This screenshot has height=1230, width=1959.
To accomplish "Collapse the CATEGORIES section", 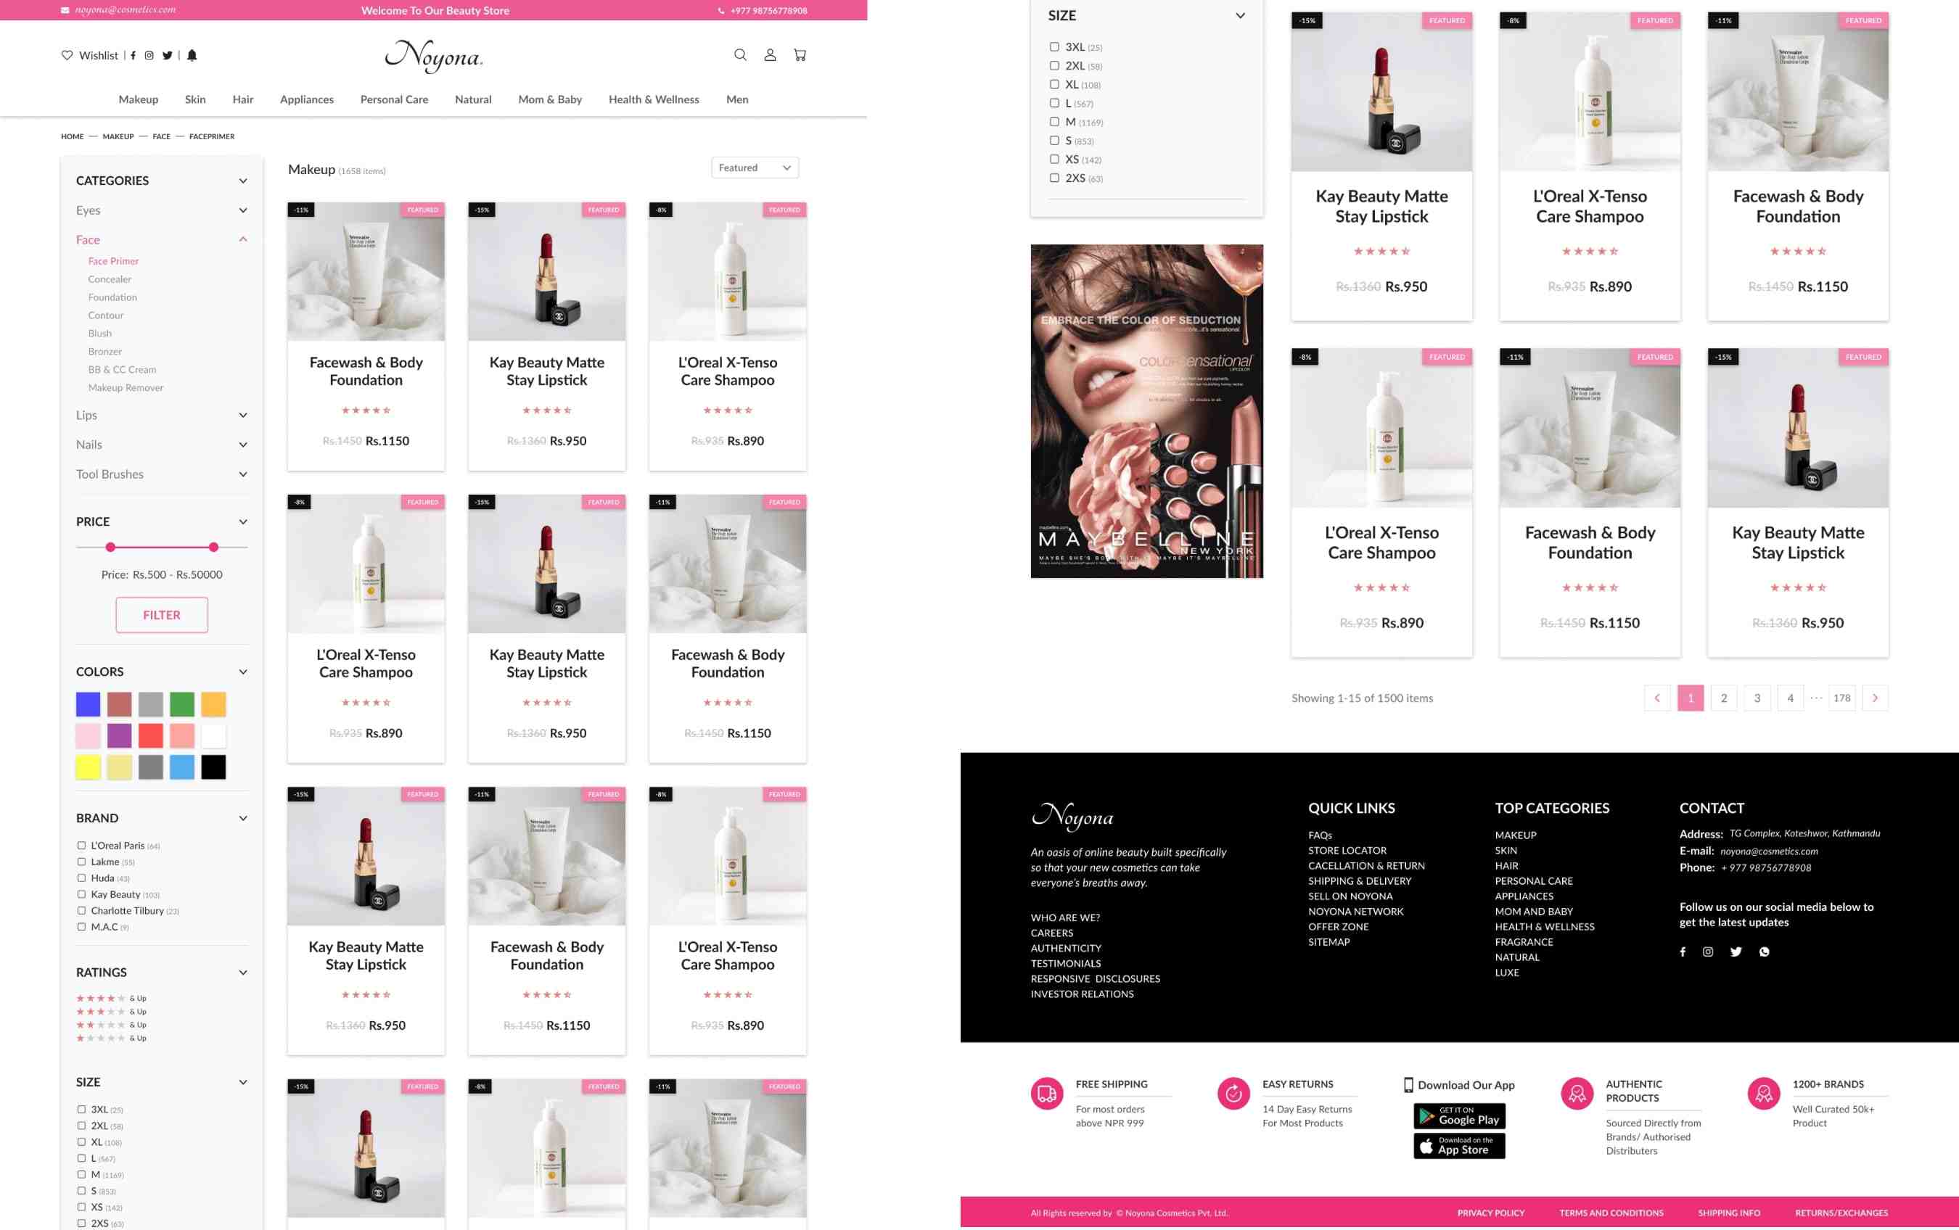I will tap(242, 181).
